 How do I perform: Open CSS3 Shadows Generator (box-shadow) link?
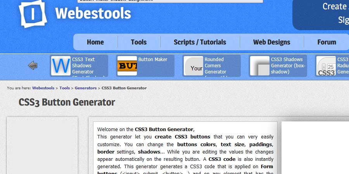point(288,65)
